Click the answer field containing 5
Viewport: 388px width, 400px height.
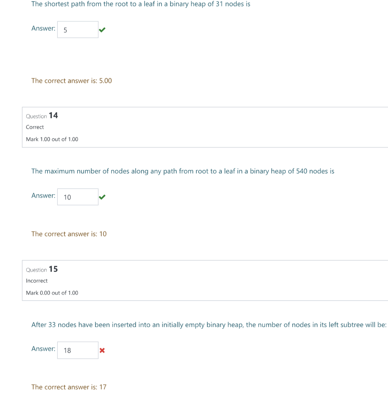pos(78,30)
